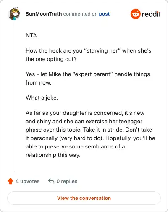Click the orange upvote arrow icon
The image size is (168, 212).
tap(10, 181)
